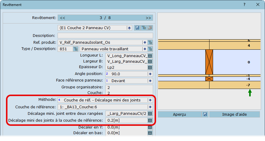Go to next revêtement with >> button
The height and width of the screenshot is (141, 265).
pyautogui.click(x=148, y=18)
